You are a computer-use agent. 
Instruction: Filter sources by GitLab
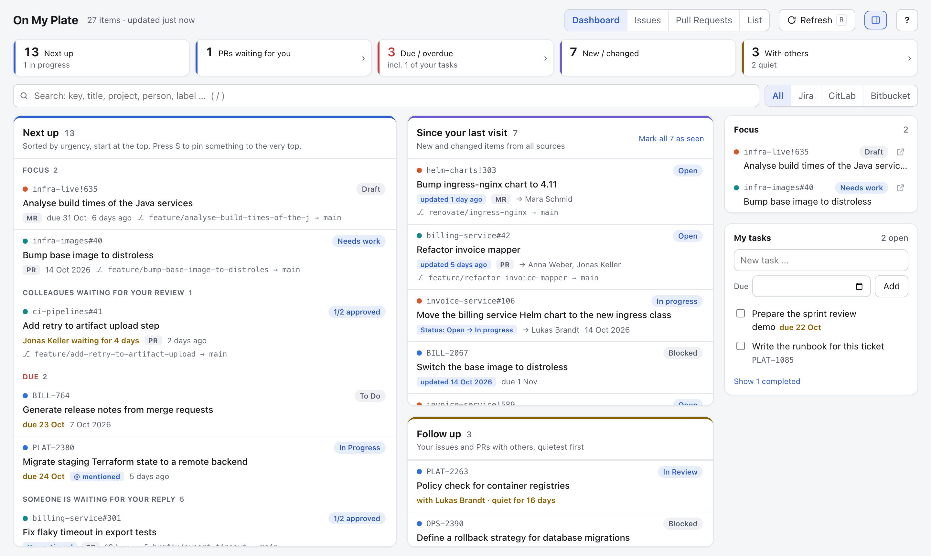point(842,96)
